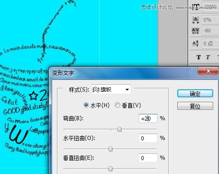This screenshot has height=174, width=219.
Task: Open the 样式 style dropdown showing 旗帜
Action: (111, 90)
